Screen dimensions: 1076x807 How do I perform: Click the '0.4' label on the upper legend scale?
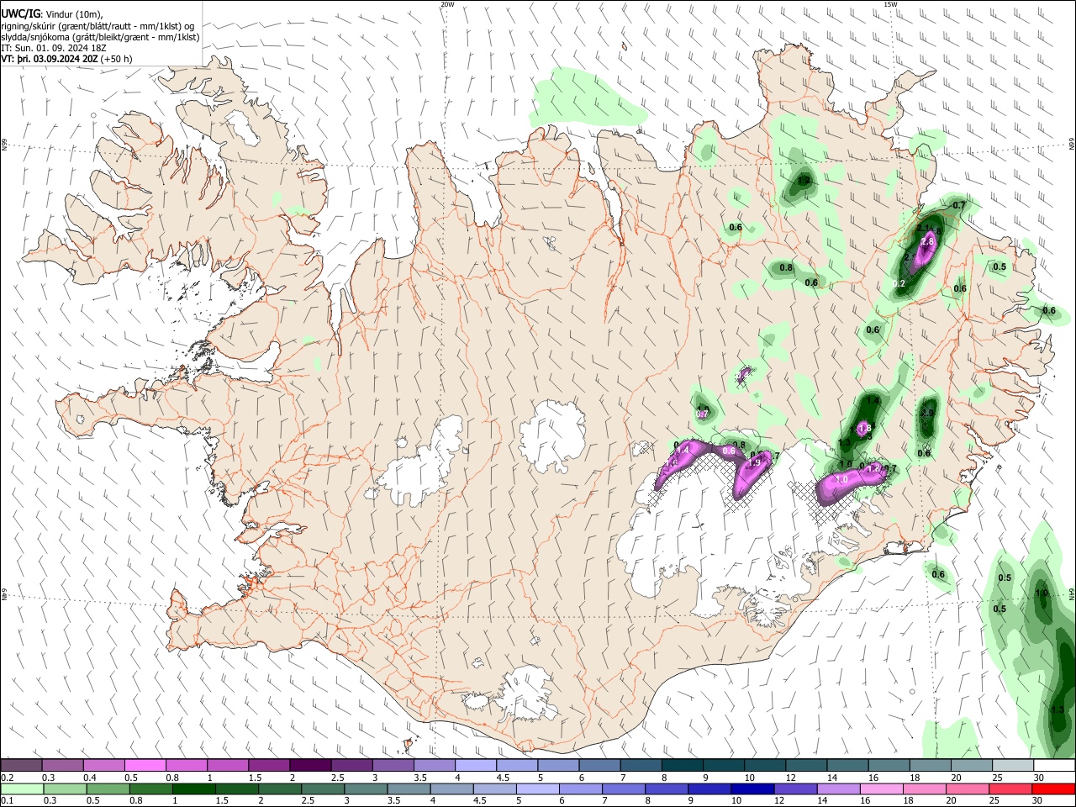point(90,778)
